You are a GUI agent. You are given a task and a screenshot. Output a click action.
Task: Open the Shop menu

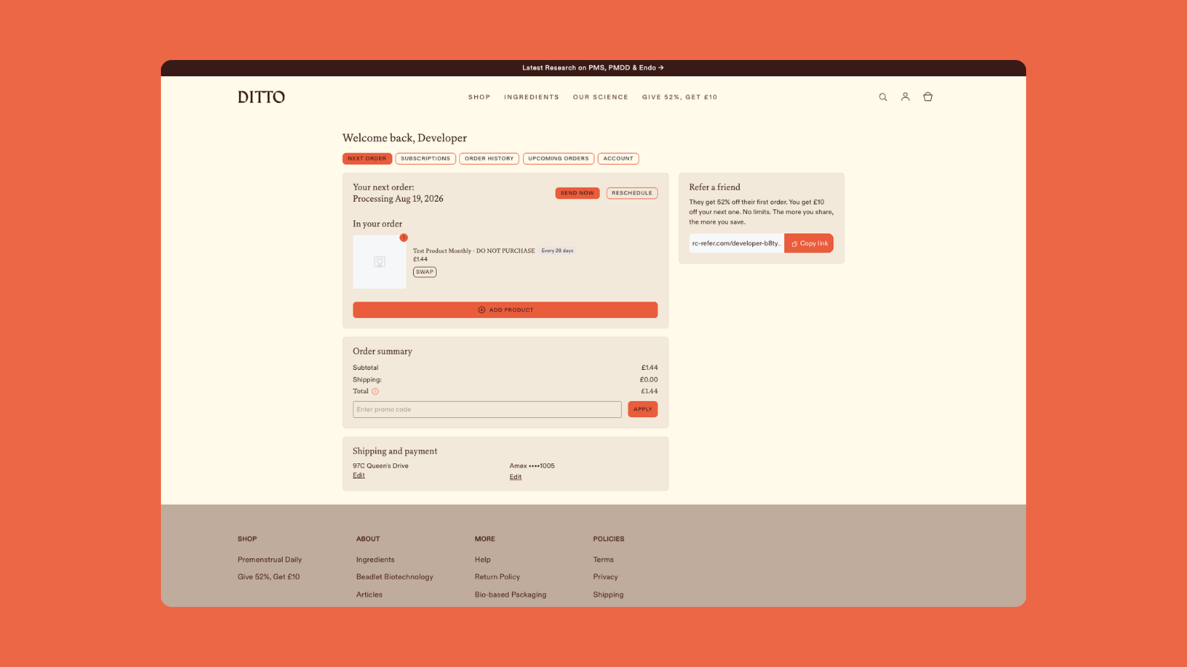tap(479, 97)
